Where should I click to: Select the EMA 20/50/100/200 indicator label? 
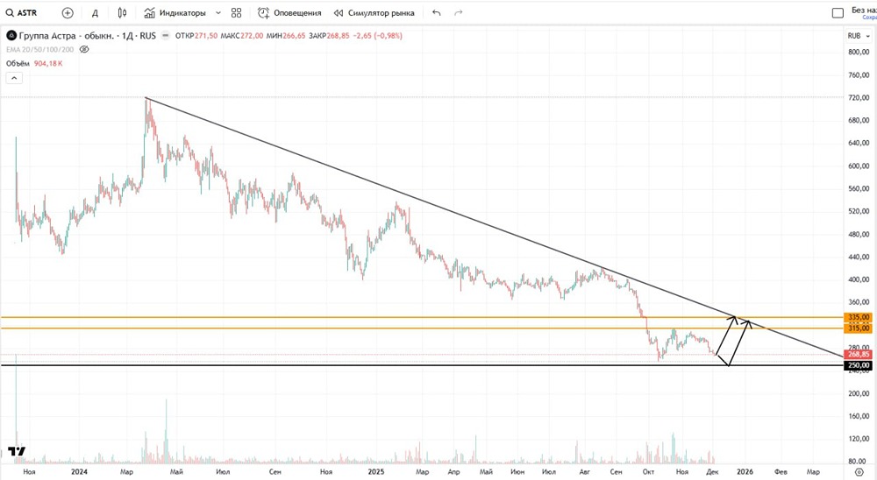pos(39,50)
